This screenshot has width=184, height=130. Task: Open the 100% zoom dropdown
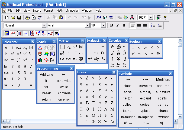coord(151,18)
